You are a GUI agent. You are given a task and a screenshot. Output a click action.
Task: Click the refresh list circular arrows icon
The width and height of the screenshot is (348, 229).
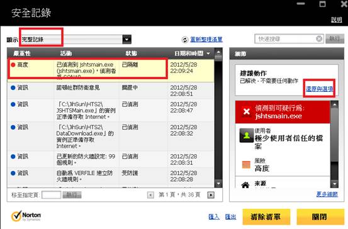pos(184,40)
